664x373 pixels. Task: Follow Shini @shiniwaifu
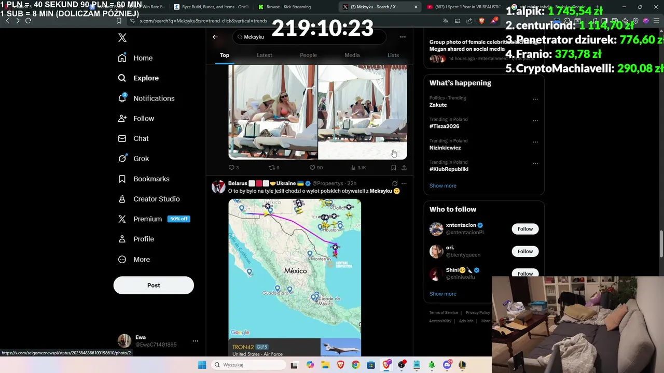[x=525, y=273]
